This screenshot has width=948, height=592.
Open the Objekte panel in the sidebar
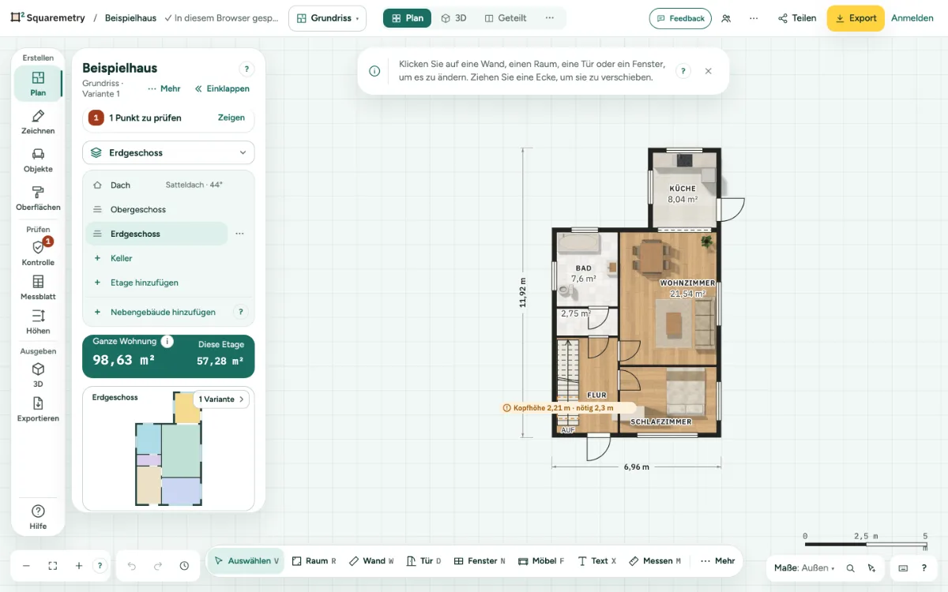coord(38,160)
